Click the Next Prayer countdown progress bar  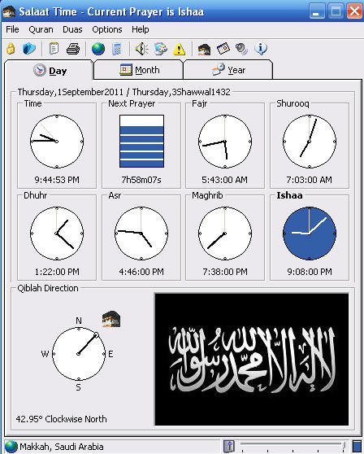coord(141,142)
